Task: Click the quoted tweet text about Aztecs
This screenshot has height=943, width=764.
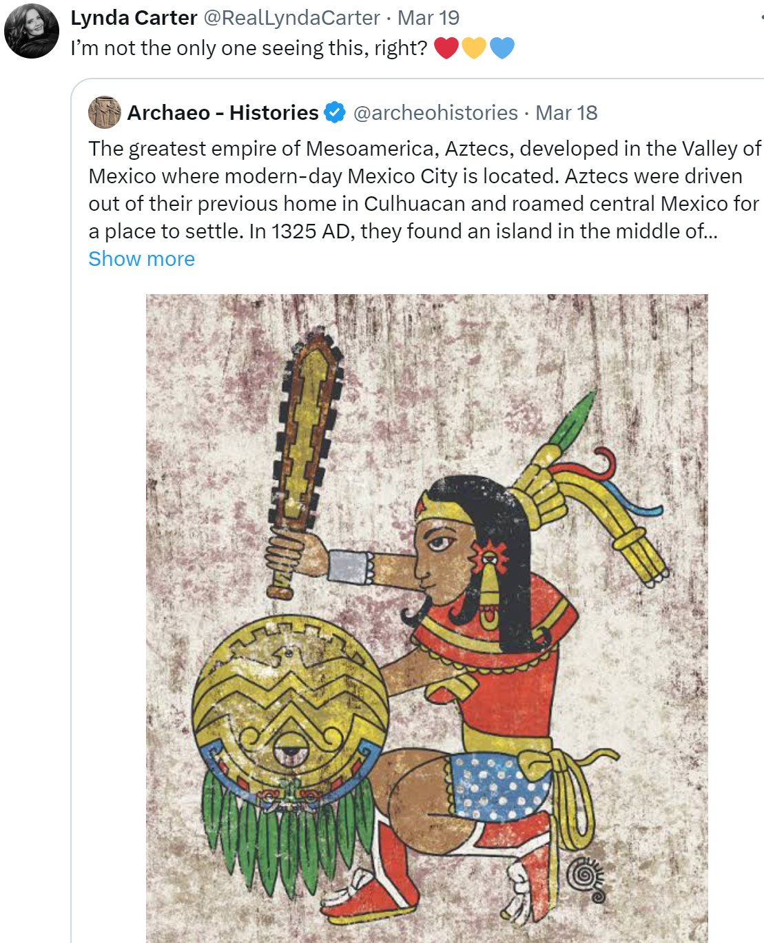Action: tap(425, 190)
